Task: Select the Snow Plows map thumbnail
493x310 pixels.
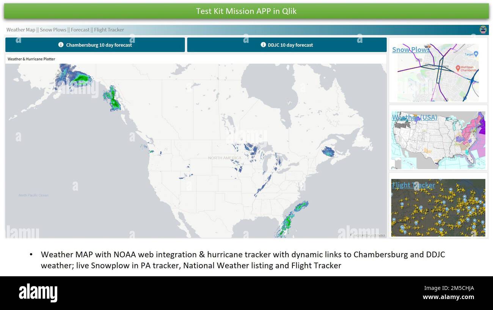Action: [438, 72]
